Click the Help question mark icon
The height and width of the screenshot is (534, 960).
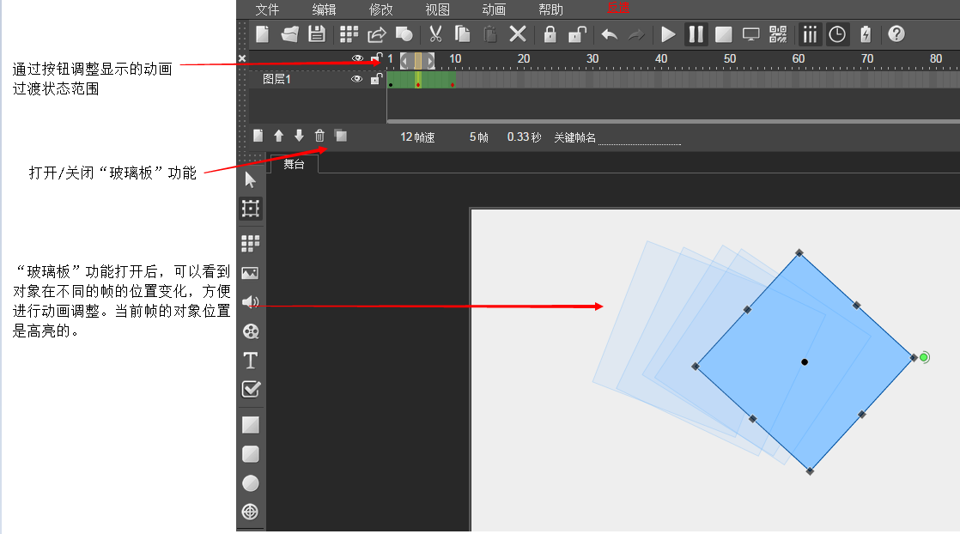coord(896,34)
